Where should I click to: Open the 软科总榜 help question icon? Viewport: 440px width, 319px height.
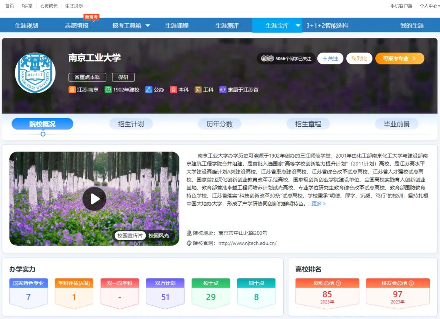(339, 283)
